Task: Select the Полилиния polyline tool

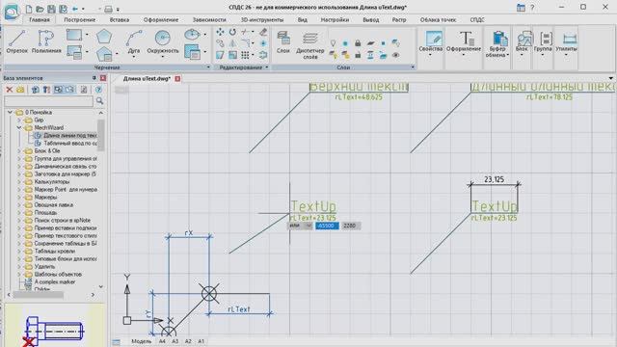Action: [x=46, y=41]
